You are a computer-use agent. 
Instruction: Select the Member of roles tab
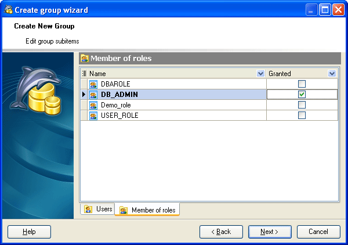click(x=147, y=210)
